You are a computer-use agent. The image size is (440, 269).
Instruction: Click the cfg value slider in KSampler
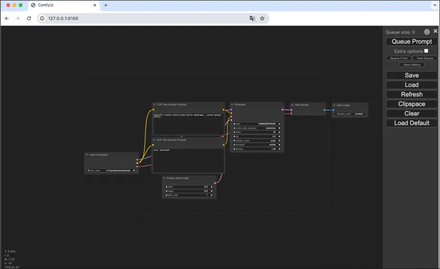pyautogui.click(x=257, y=137)
